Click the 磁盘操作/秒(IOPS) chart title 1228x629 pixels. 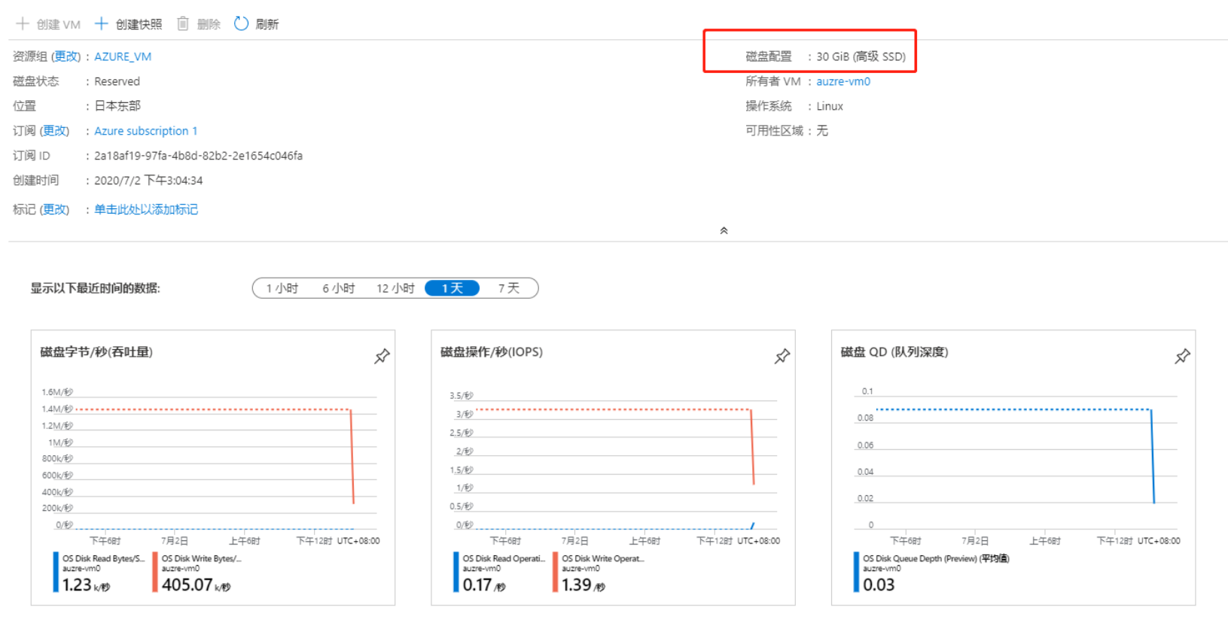(492, 352)
